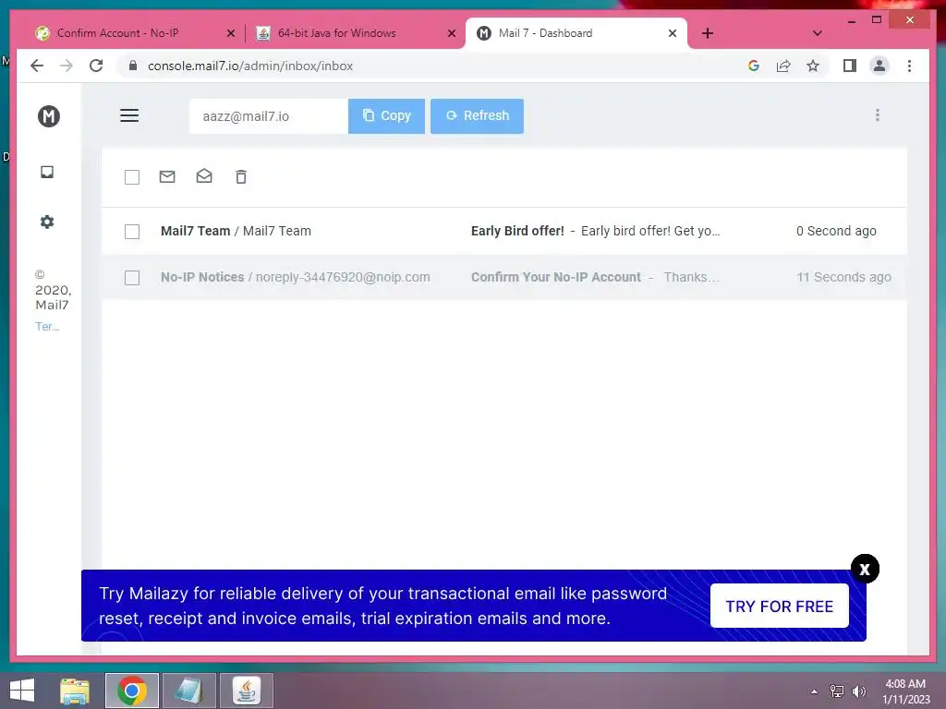Open the truncated Ter... link in sidebar
This screenshot has height=709, width=946.
tap(47, 327)
